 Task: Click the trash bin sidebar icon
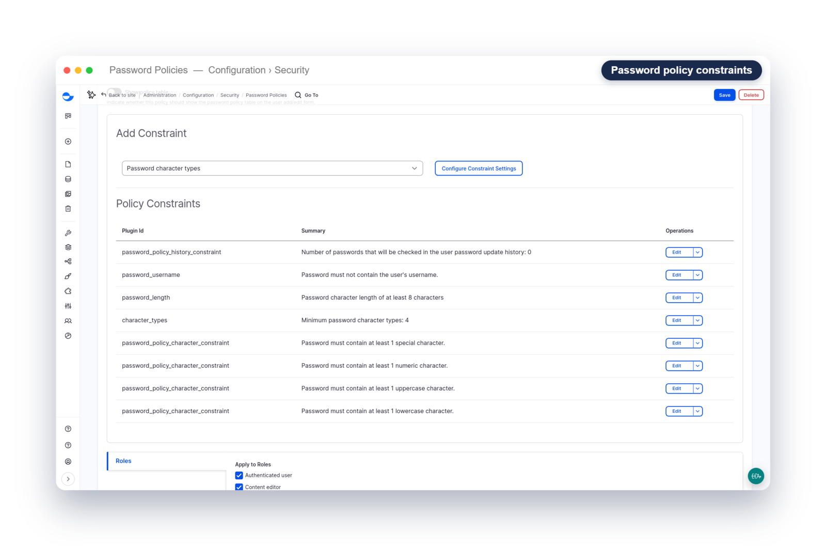coord(68,209)
